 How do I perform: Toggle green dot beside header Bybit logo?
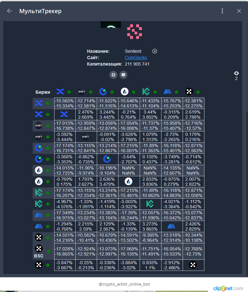91,92
